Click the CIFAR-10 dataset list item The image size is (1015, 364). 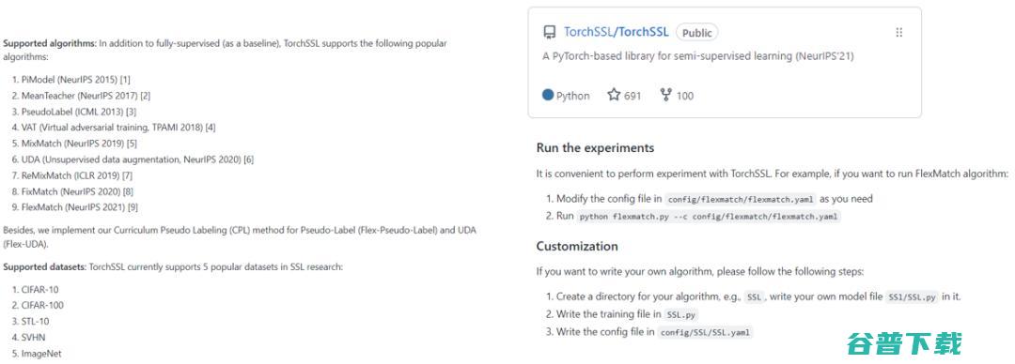click(35, 290)
